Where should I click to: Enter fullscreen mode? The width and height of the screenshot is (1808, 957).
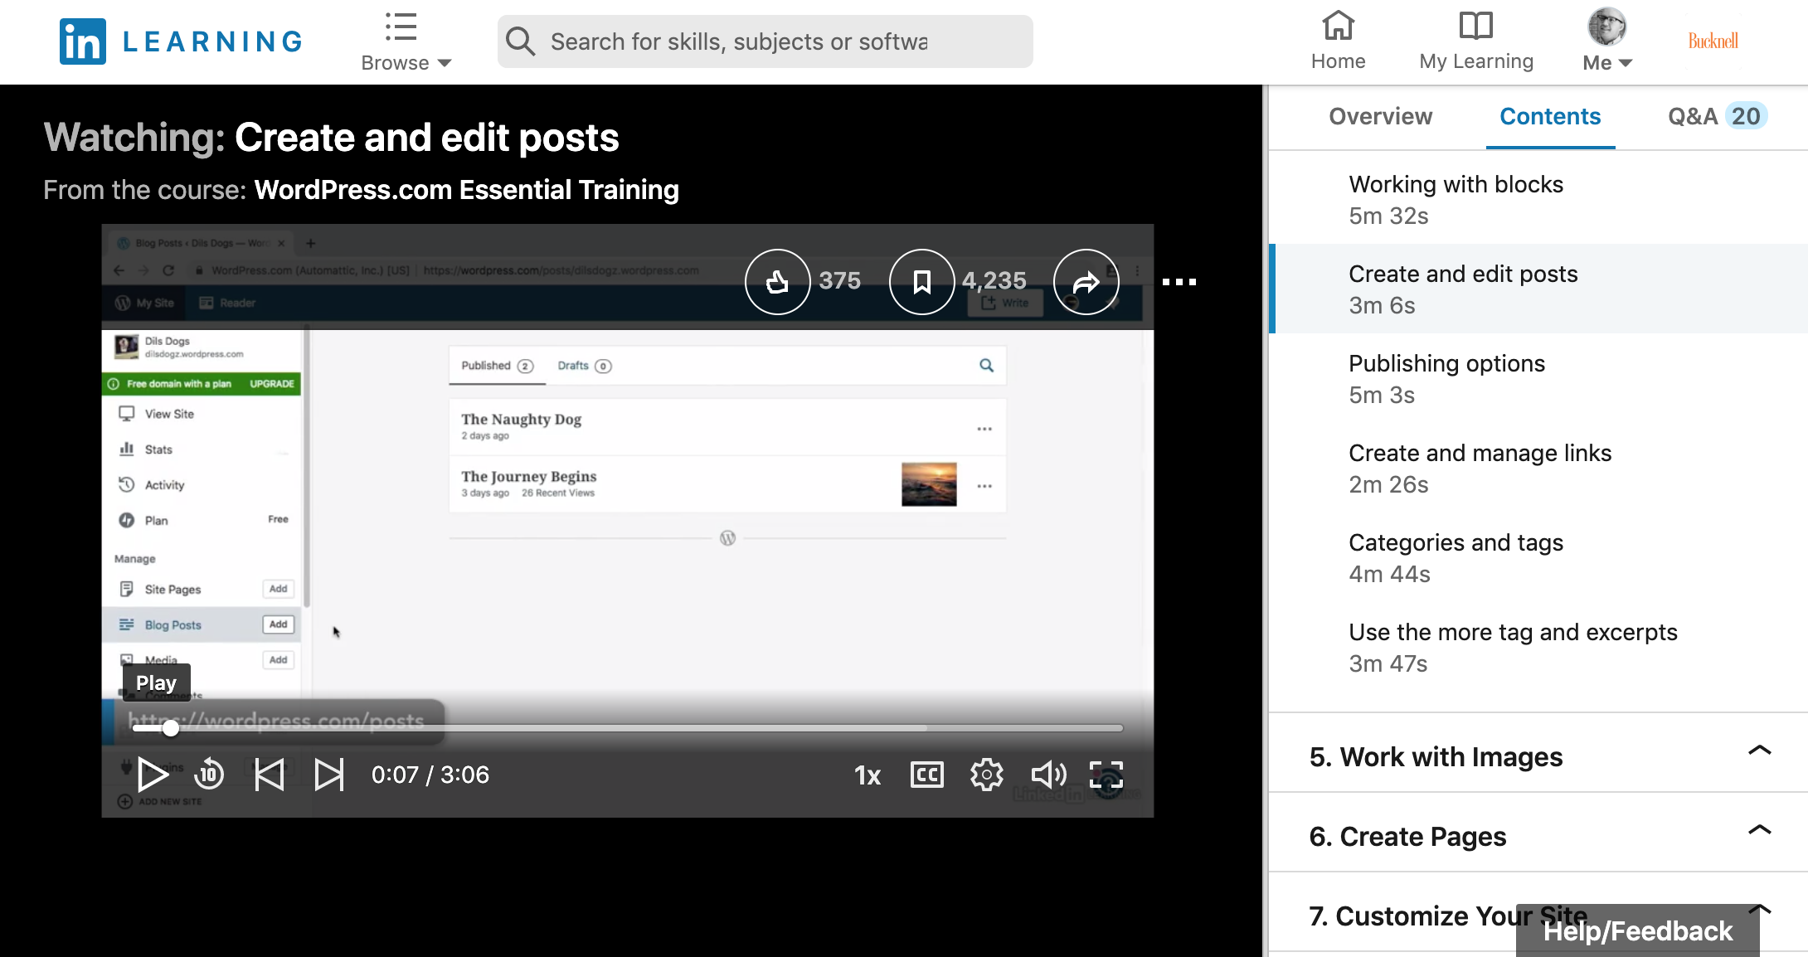[1106, 775]
